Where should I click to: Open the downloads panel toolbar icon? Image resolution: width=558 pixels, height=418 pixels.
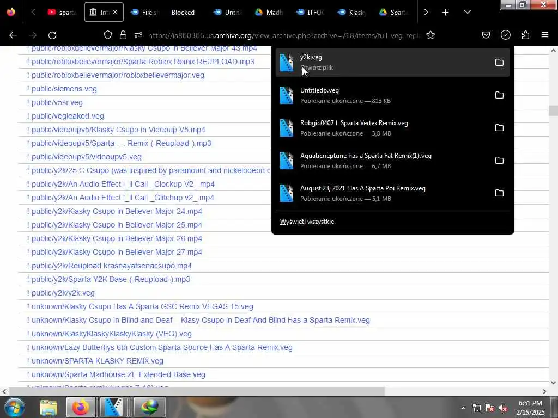pyautogui.click(x=506, y=35)
